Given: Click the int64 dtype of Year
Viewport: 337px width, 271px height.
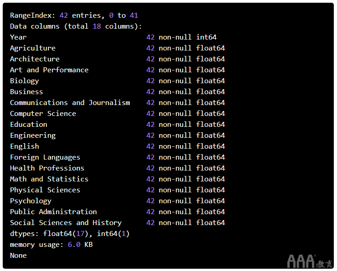Looking at the screenshot, I should 206,37.
